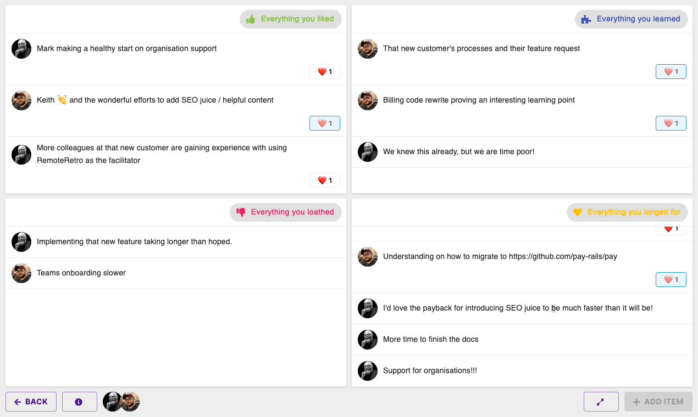Click the thumbs-up icon in liked header

251,19
